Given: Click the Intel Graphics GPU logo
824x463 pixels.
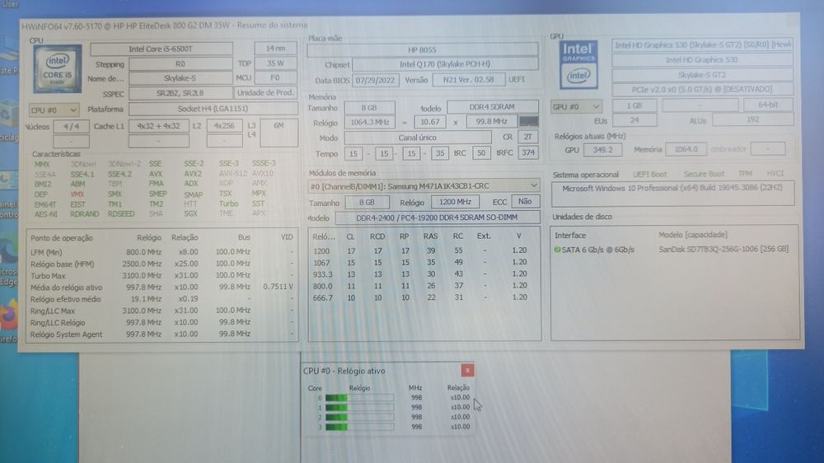Looking at the screenshot, I should click(x=578, y=64).
